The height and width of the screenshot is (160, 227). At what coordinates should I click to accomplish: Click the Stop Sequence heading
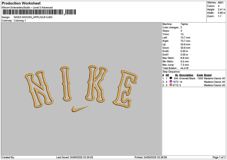171,72
